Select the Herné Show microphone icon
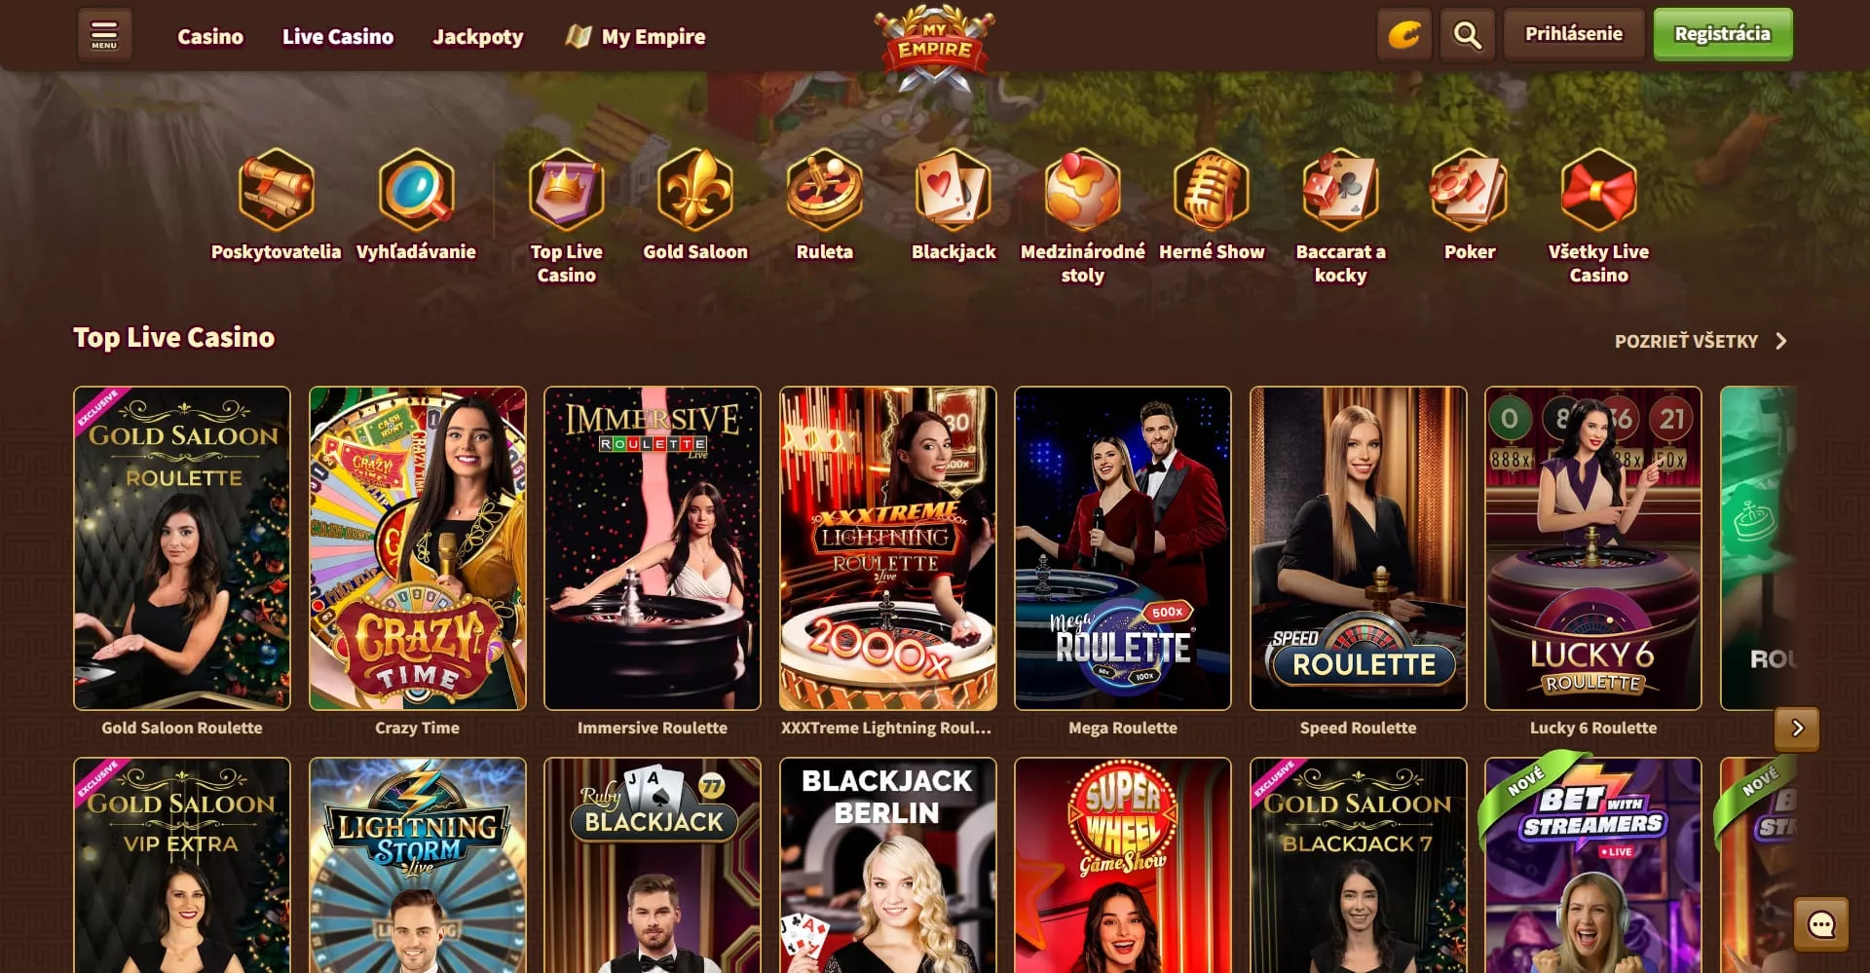The width and height of the screenshot is (1870, 973). click(1212, 190)
